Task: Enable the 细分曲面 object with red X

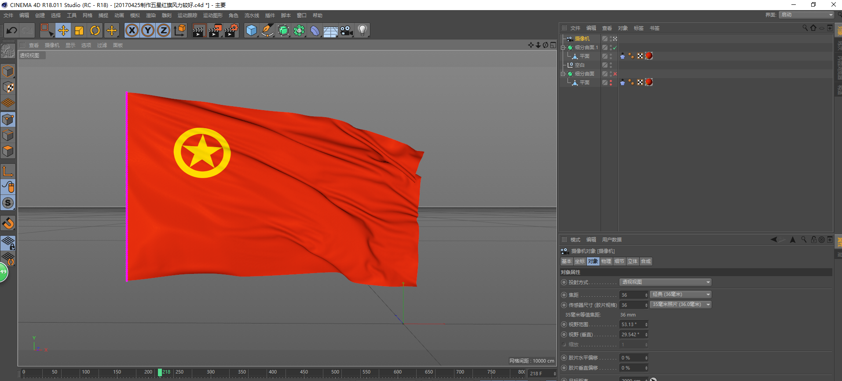Action: tap(615, 74)
